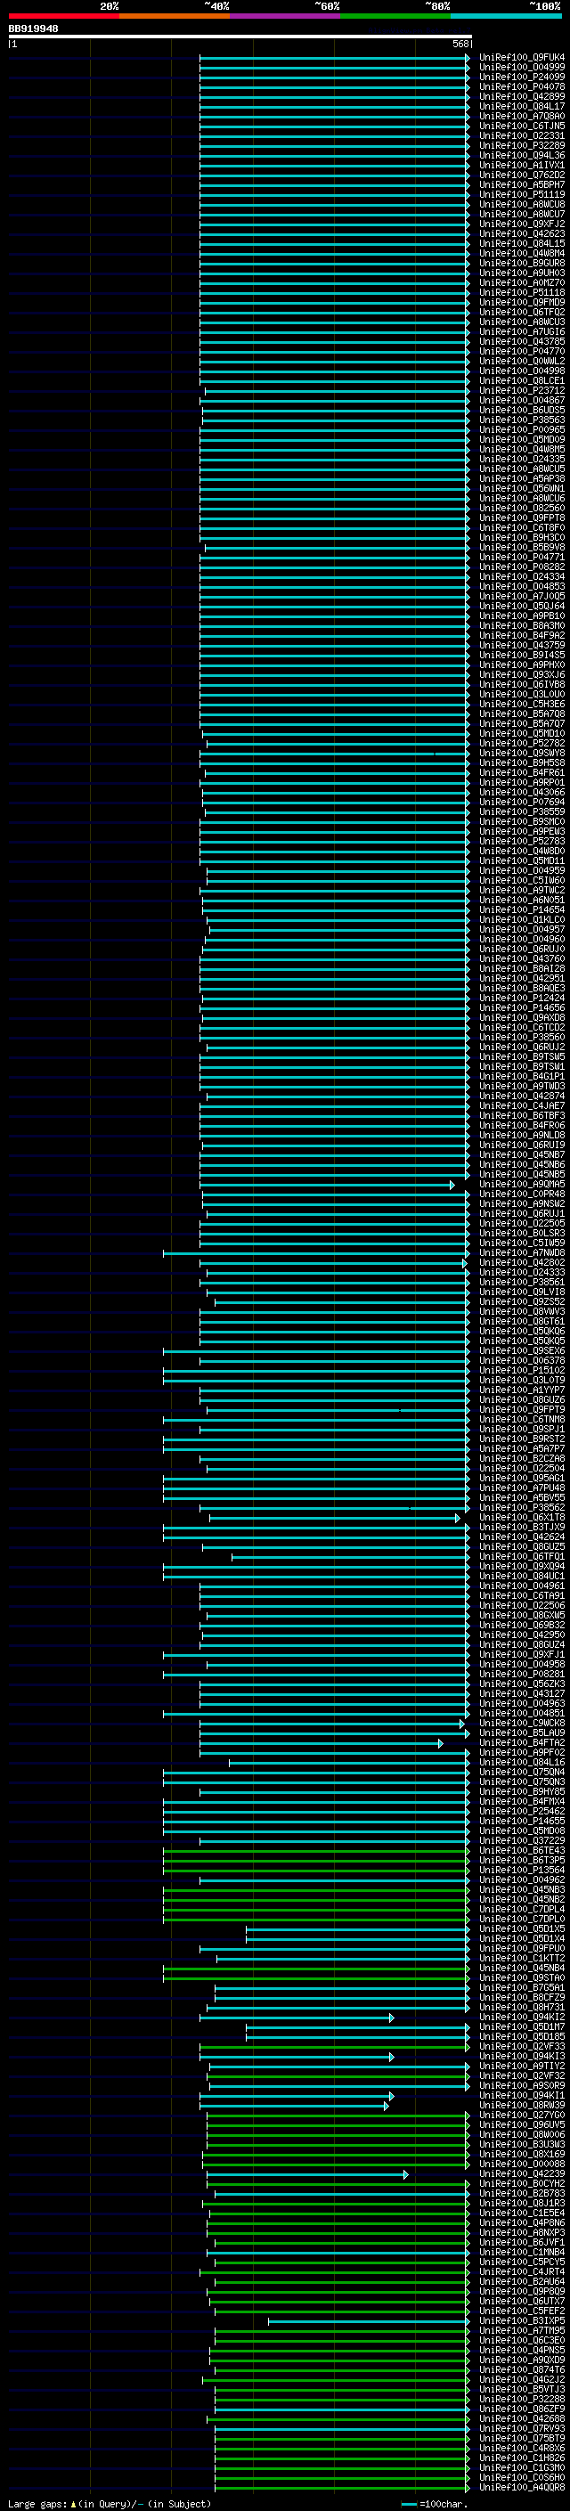This screenshot has width=570, height=2511.
Task: Select label UniRef100_Q0WWL2
Action: [522, 361]
